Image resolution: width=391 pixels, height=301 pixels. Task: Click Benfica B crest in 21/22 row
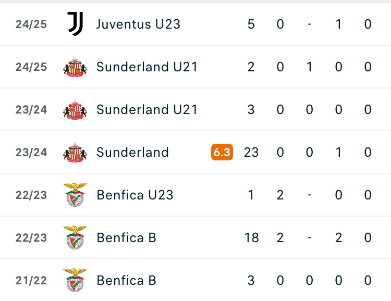click(75, 280)
